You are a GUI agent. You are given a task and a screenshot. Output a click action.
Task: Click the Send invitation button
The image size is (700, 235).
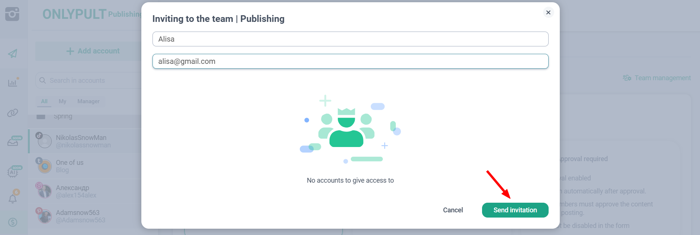515,210
